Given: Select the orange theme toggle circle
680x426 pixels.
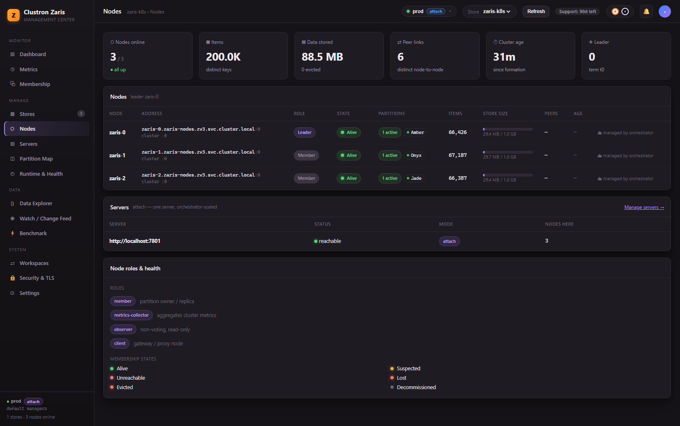Looking at the screenshot, I should [x=615, y=11].
